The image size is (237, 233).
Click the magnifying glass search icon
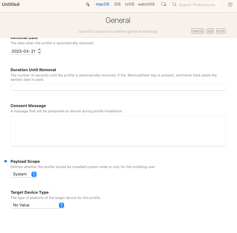(x=175, y=5)
